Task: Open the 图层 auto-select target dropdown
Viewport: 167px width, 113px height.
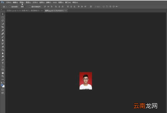Action: 24,7
